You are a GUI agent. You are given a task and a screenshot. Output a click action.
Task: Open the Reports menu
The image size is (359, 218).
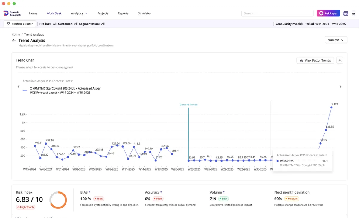tap(123, 13)
